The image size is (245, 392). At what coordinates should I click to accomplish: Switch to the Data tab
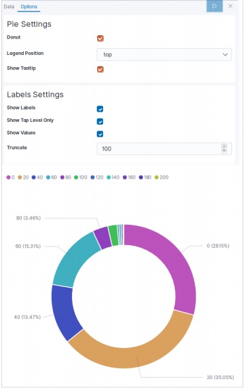tap(9, 7)
